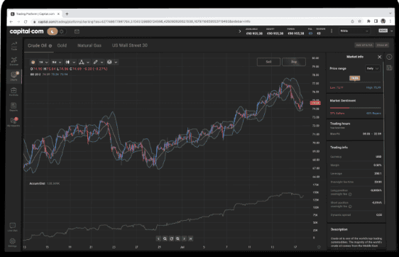Click the orange instrument icon in chart toolbar
The height and width of the screenshot is (257, 399).
point(33,62)
